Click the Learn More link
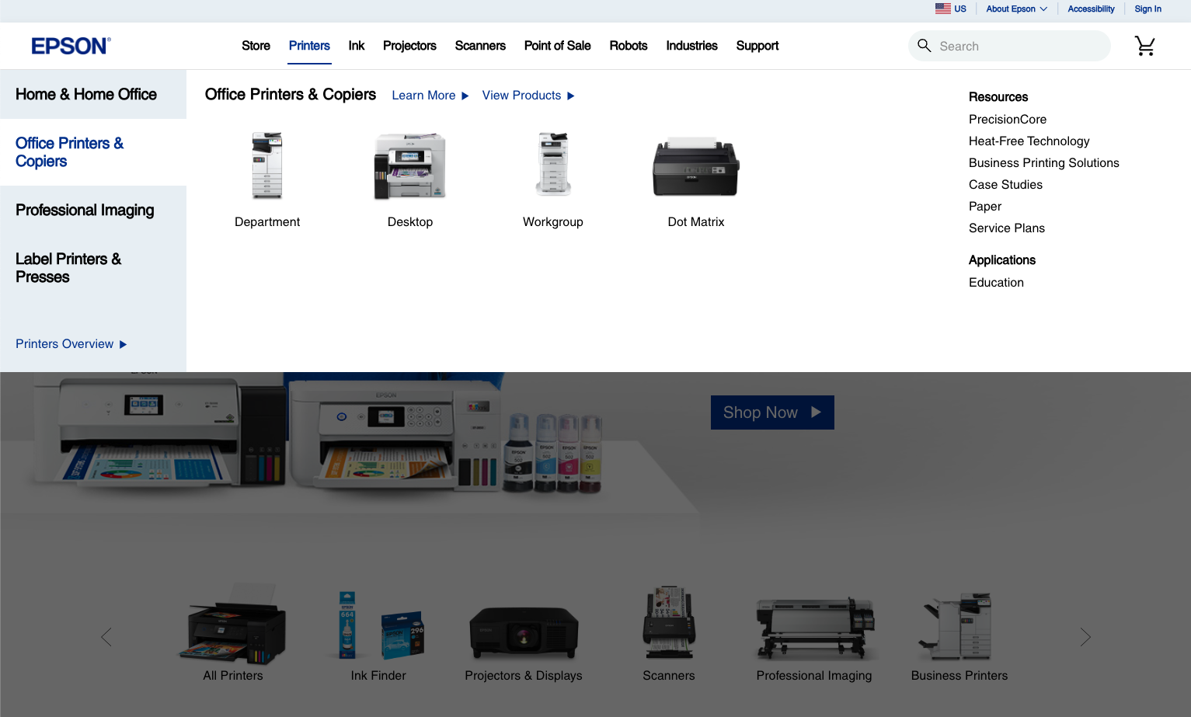Image resolution: width=1191 pixels, height=717 pixels. pyautogui.click(x=430, y=96)
